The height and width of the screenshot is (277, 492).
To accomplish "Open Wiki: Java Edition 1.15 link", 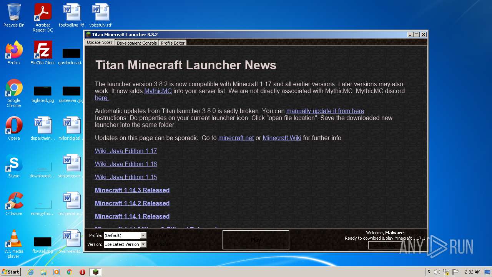I will 126,177.
